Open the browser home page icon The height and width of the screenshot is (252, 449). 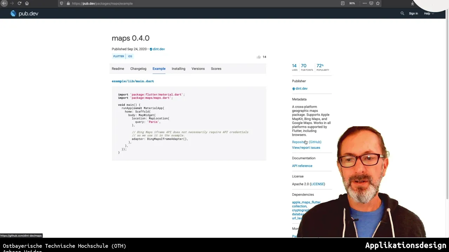(x=27, y=3)
